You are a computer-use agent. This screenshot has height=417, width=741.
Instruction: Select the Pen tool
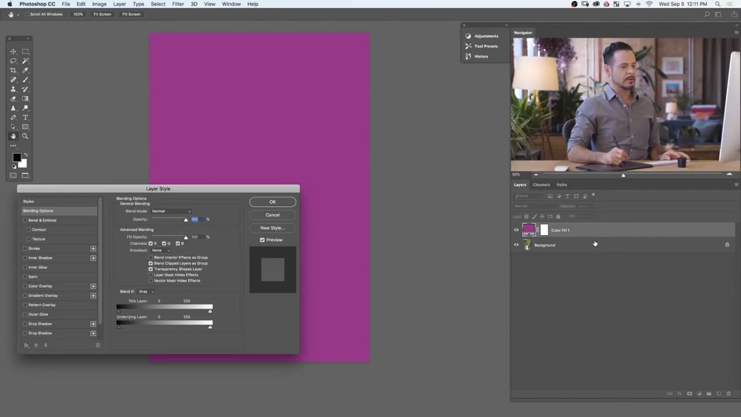click(x=14, y=117)
